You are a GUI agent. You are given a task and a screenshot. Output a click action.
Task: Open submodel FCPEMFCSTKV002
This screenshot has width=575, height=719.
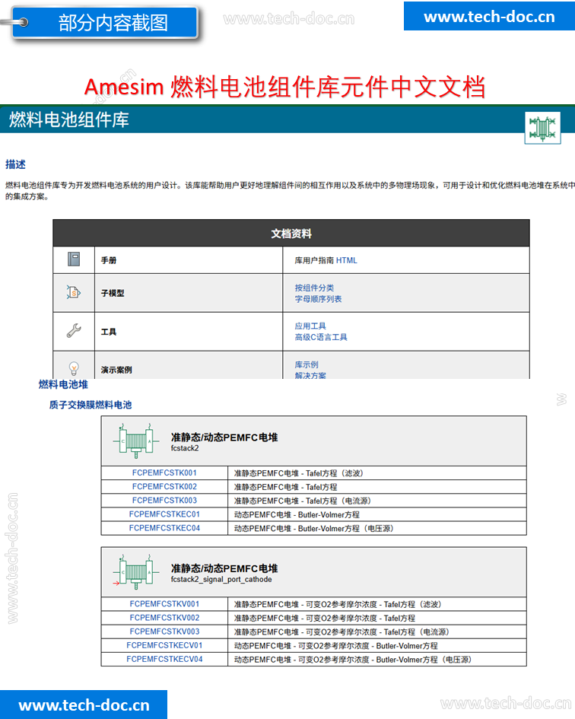pyautogui.click(x=164, y=618)
